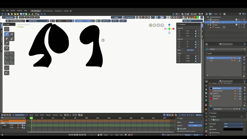This screenshot has width=247, height=139.
Task: Click the Camera object icon in outliner
Action: 213,27
